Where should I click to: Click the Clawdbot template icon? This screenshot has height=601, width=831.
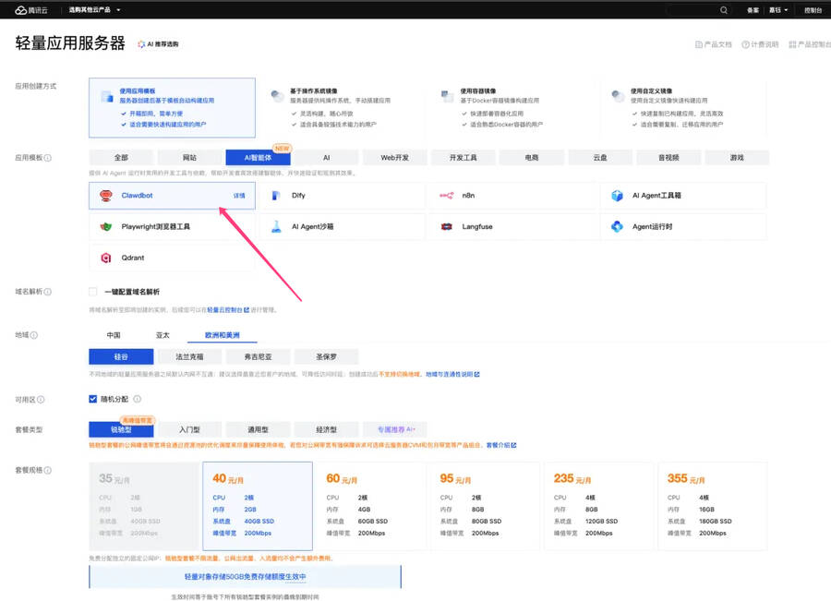105,196
